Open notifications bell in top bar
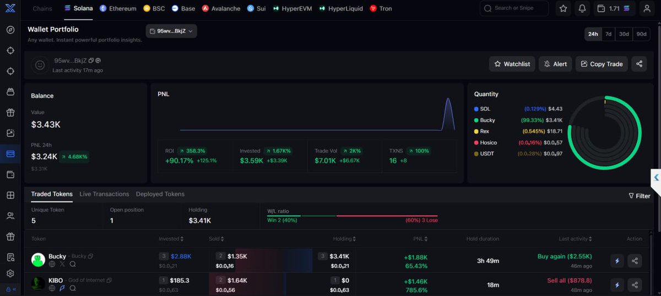661x296 pixels. pos(582,9)
